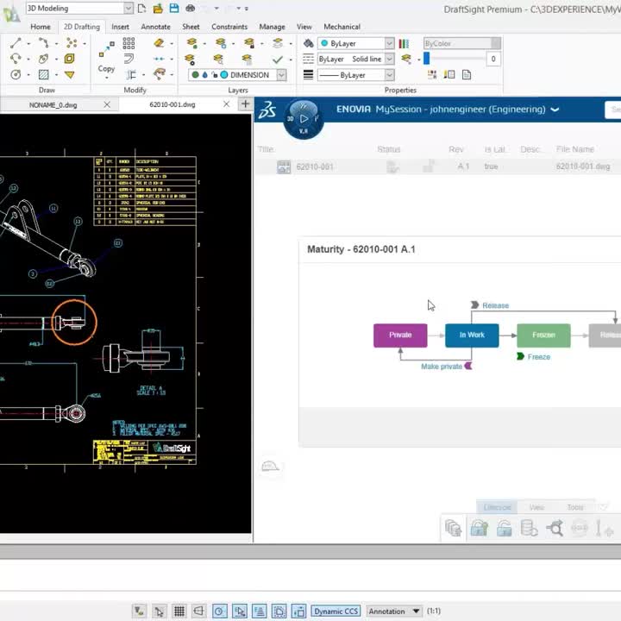Click the Offset tool in Modify

click(x=129, y=59)
